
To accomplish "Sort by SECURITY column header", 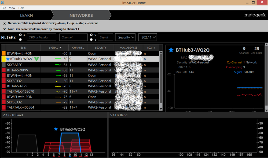I will click(x=101, y=48).
